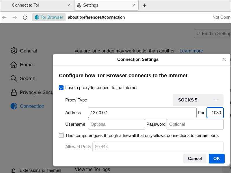Enable the firewall allowed ports checkbox

click(61, 136)
